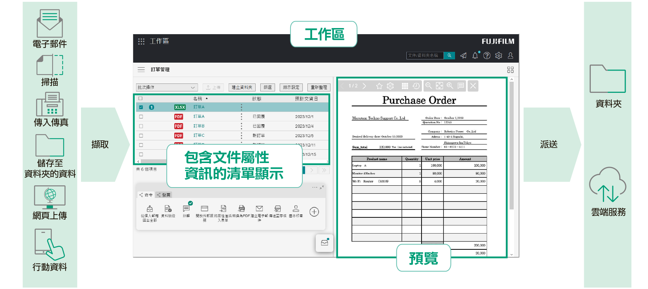
Task: Open the vertical dots menu for PDF 訂單A
Action: pos(241,117)
